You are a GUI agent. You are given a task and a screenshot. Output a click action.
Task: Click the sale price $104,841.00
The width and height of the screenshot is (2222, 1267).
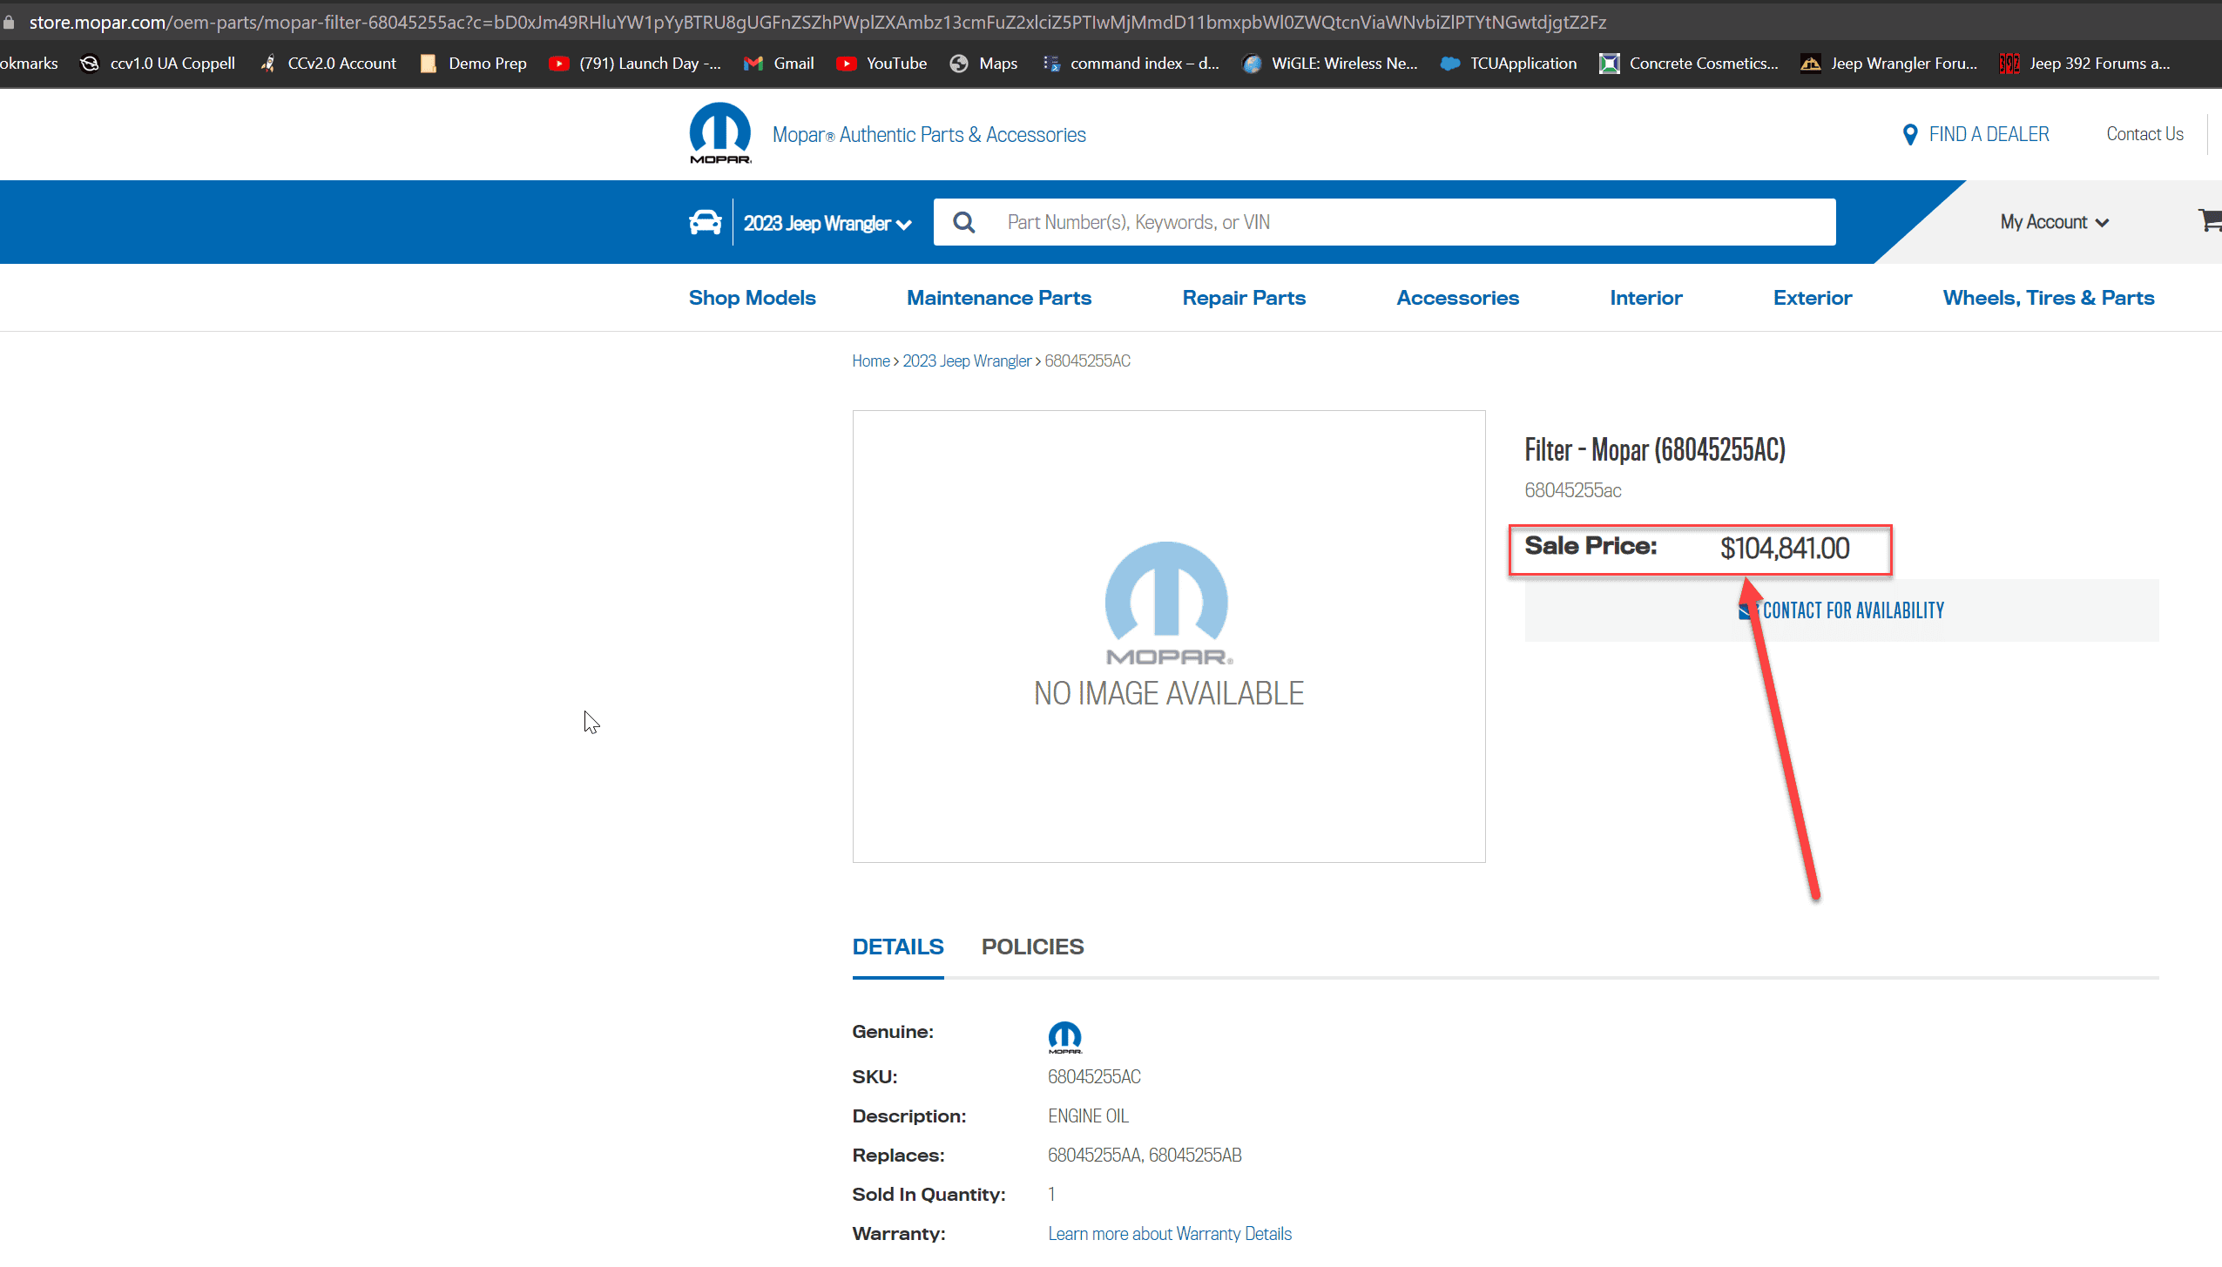[1785, 549]
